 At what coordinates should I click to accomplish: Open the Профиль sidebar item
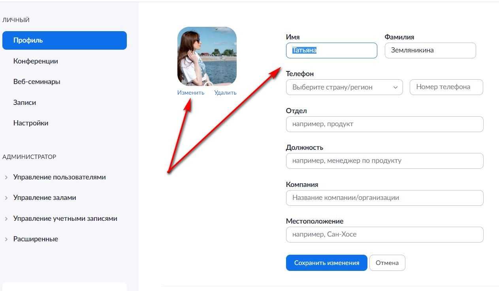pos(64,40)
